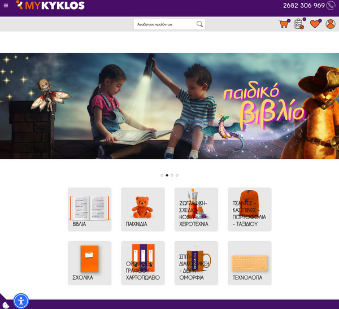This screenshot has width=339, height=309.
Task: Open the wishlist heart icon
Action: [315, 23]
